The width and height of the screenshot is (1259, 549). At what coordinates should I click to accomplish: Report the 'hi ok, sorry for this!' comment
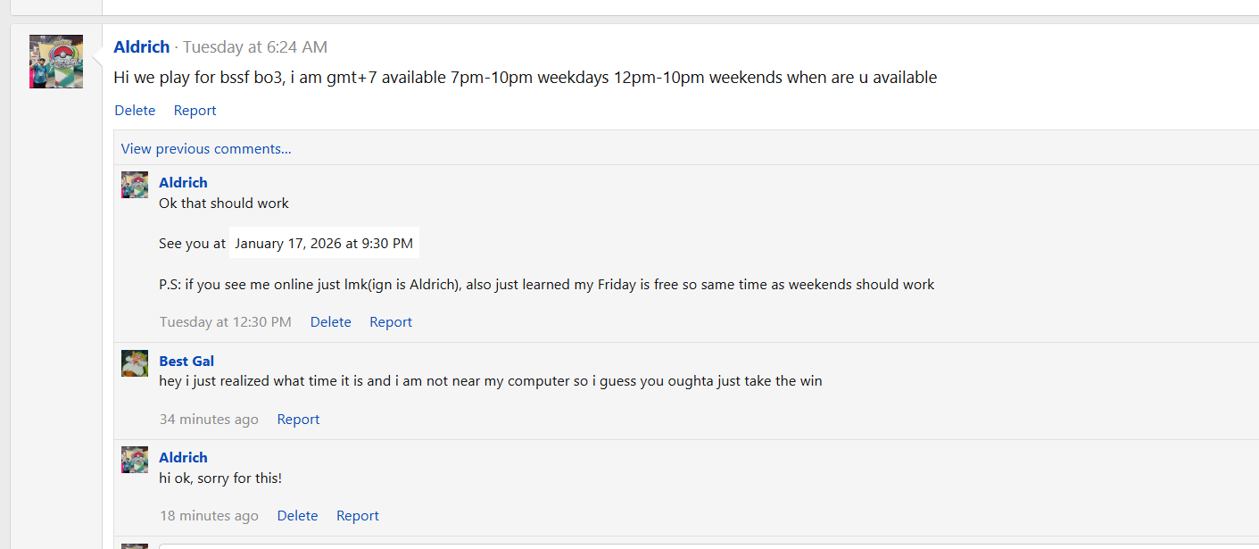pyautogui.click(x=358, y=516)
